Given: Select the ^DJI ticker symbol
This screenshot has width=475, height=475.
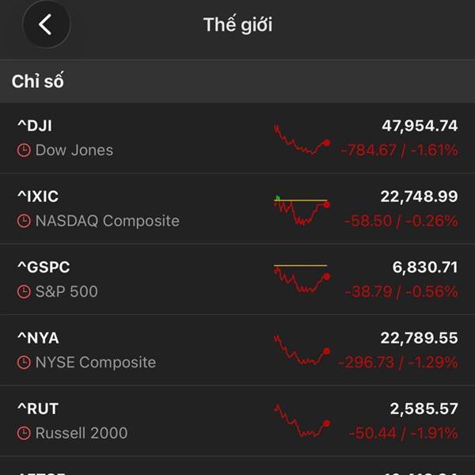Looking at the screenshot, I should [35, 126].
